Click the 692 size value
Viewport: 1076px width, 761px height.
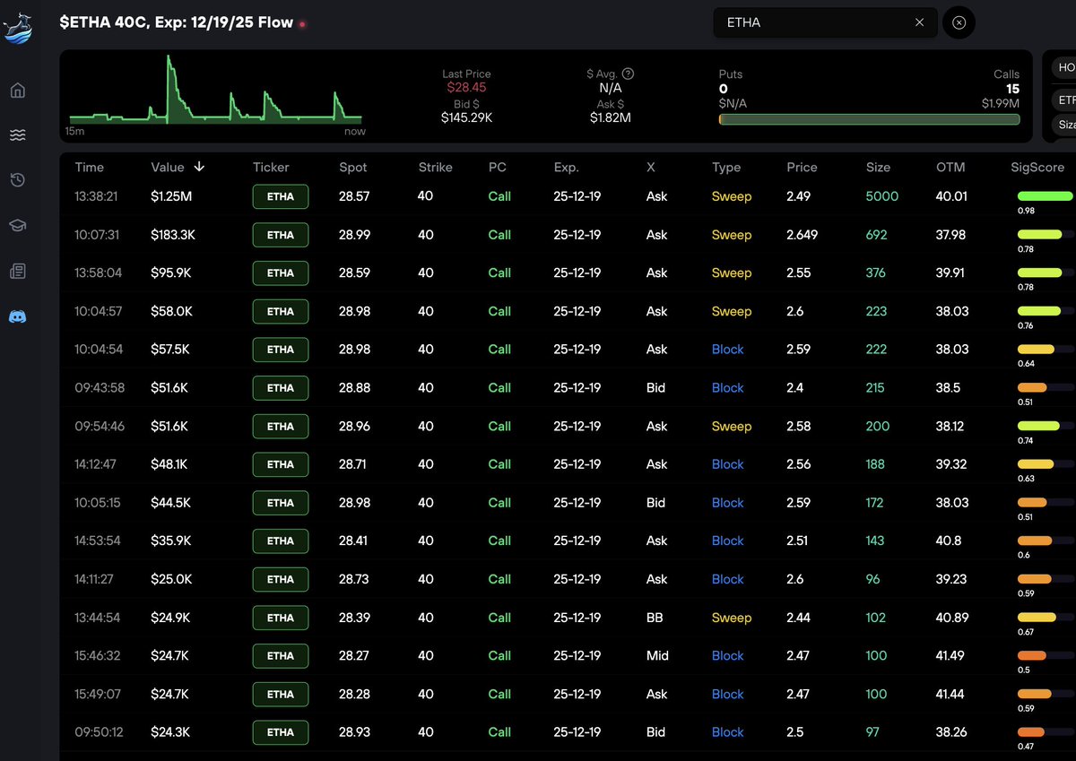tap(876, 235)
